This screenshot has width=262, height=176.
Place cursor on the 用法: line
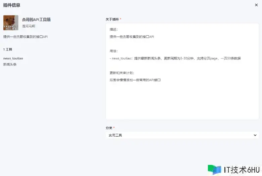(x=114, y=51)
